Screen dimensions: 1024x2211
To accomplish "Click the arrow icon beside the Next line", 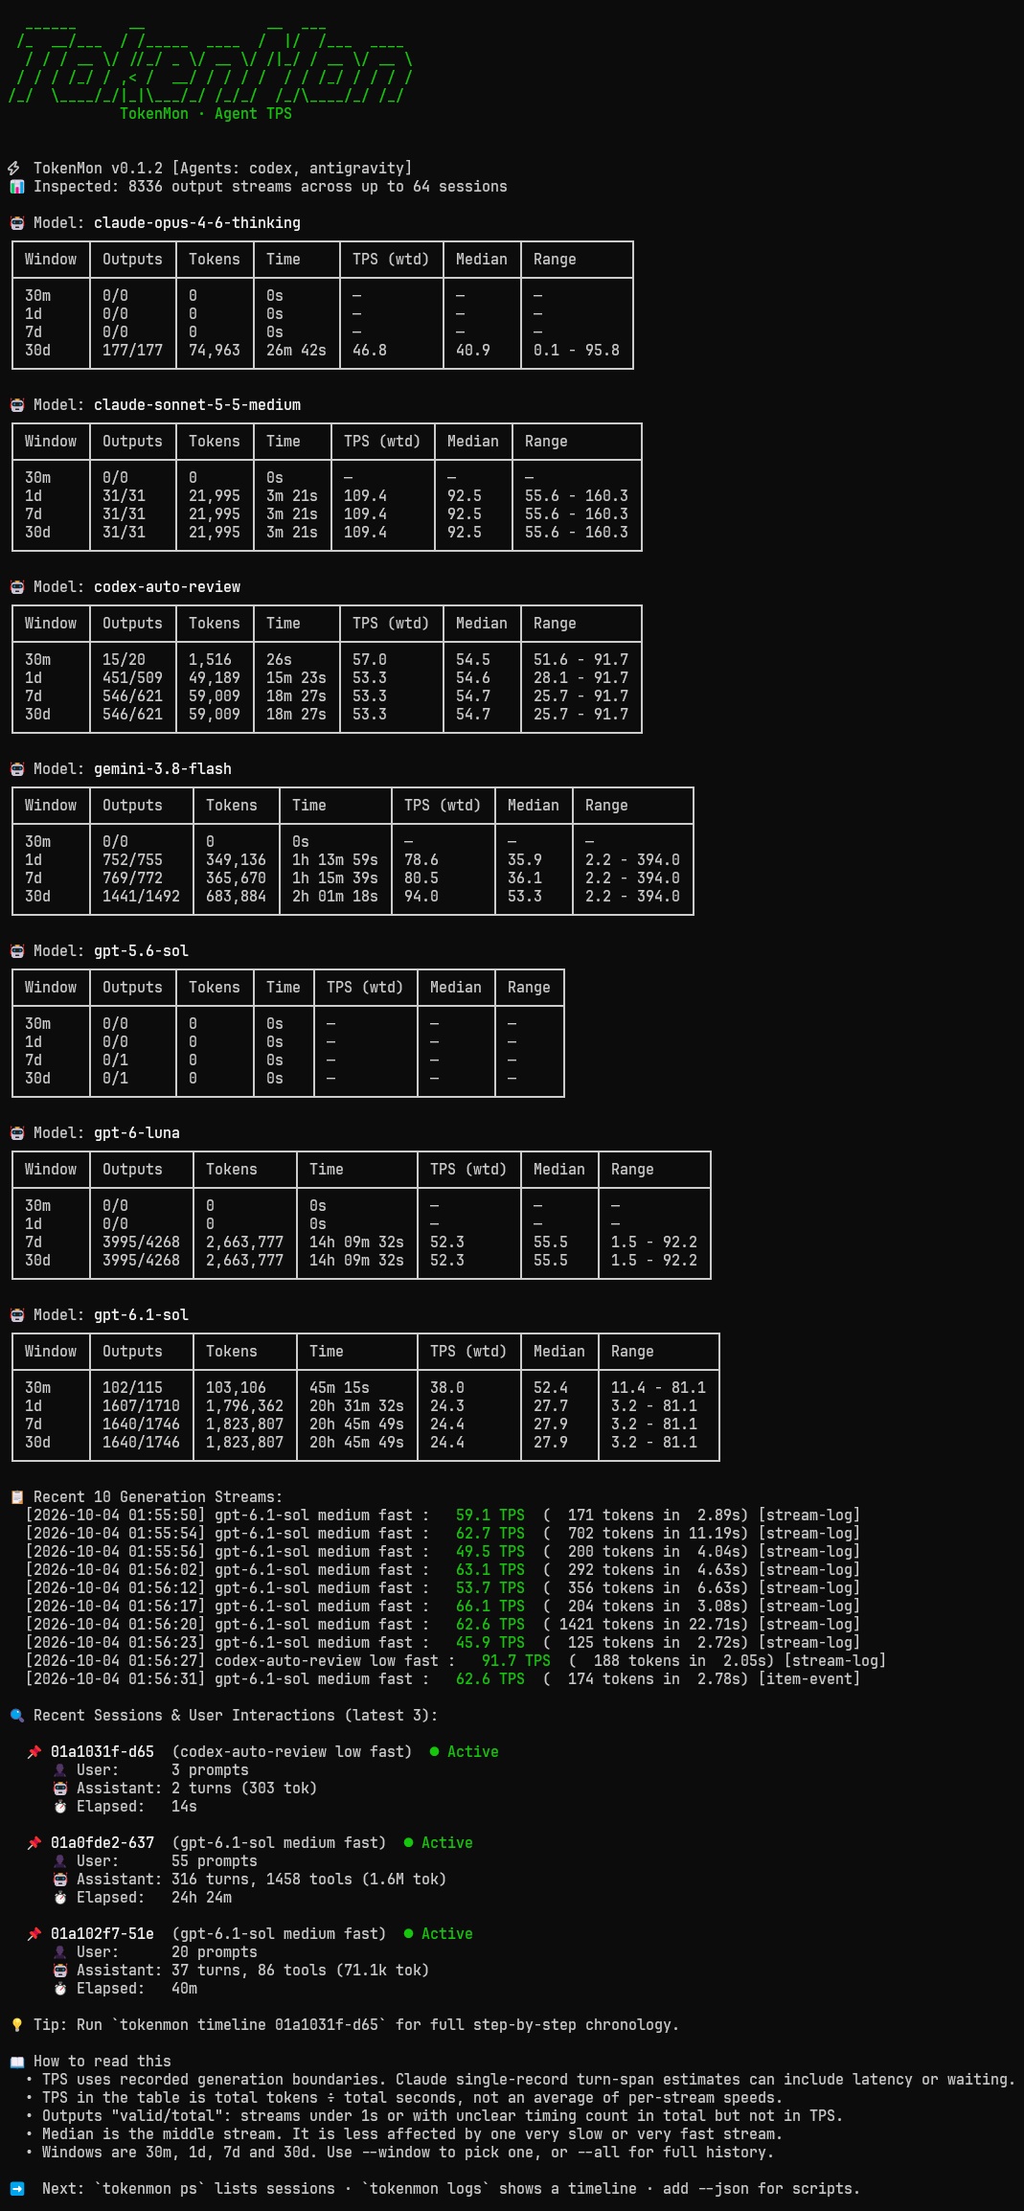I will [16, 2189].
